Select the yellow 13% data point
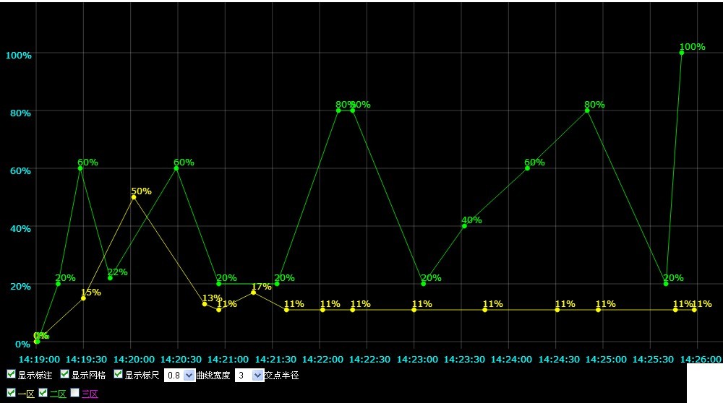The image size is (723, 403). pos(205,304)
